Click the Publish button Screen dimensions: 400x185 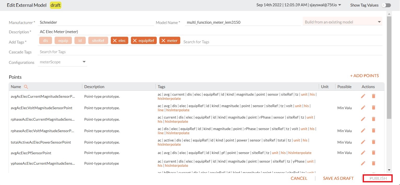click(378, 178)
